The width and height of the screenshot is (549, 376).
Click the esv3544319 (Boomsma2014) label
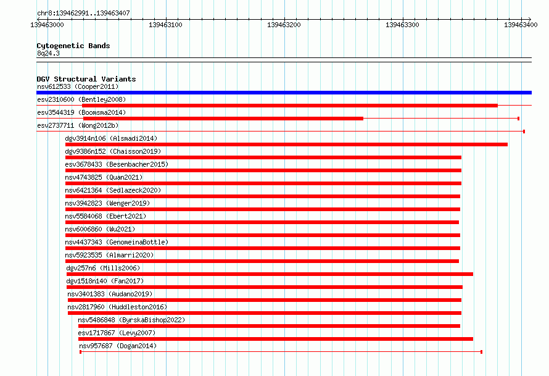click(x=81, y=112)
